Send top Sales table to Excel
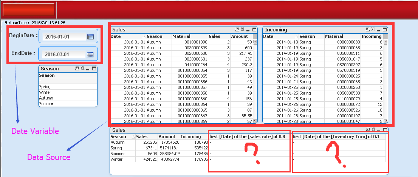 click(x=243, y=29)
